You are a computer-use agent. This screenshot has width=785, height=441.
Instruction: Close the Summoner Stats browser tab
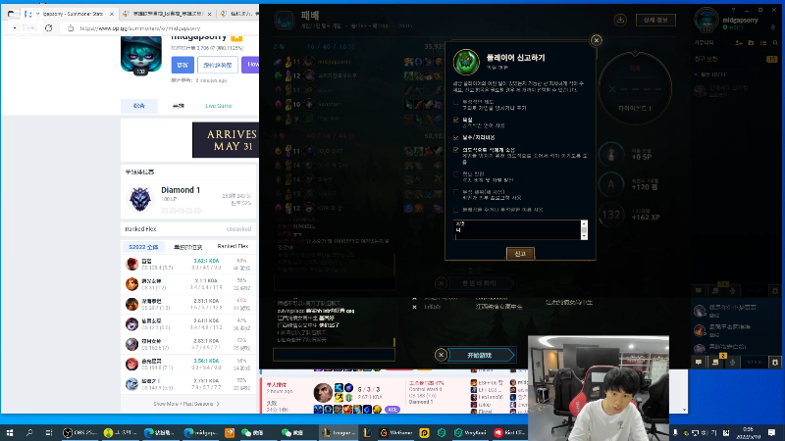[x=112, y=14]
